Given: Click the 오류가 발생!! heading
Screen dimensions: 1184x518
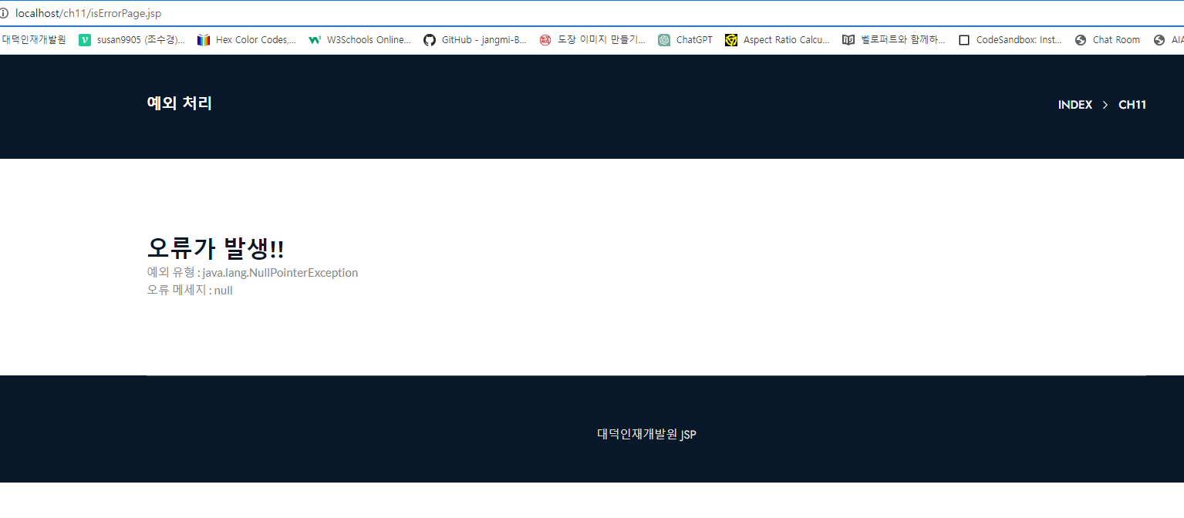Looking at the screenshot, I should point(215,248).
